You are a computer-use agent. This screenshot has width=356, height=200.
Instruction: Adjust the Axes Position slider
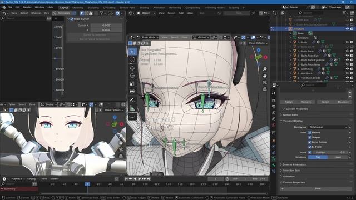pos(330,152)
